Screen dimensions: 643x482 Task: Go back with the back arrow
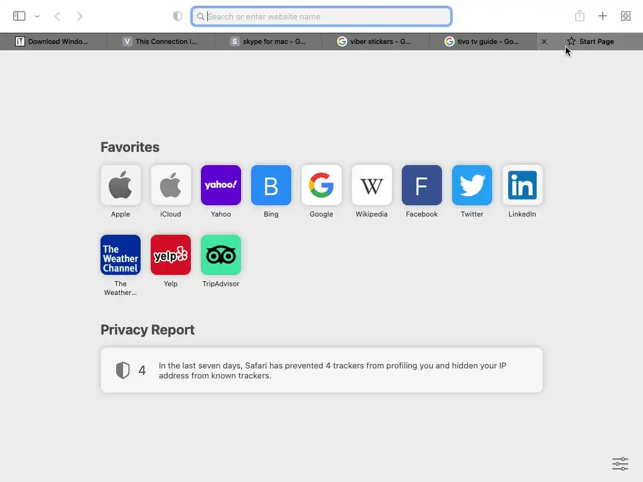point(57,16)
